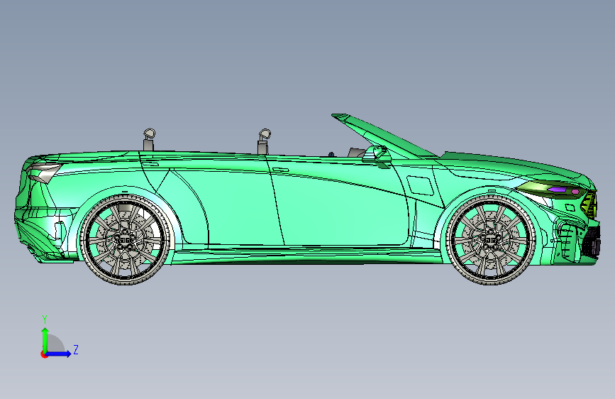
Task: Select the rear seat headrest
Action: (x=149, y=139)
